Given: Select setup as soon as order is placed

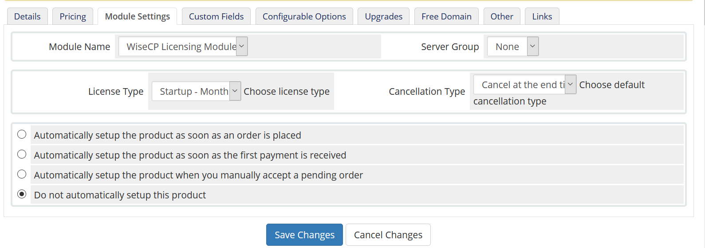Looking at the screenshot, I should tap(22, 135).
